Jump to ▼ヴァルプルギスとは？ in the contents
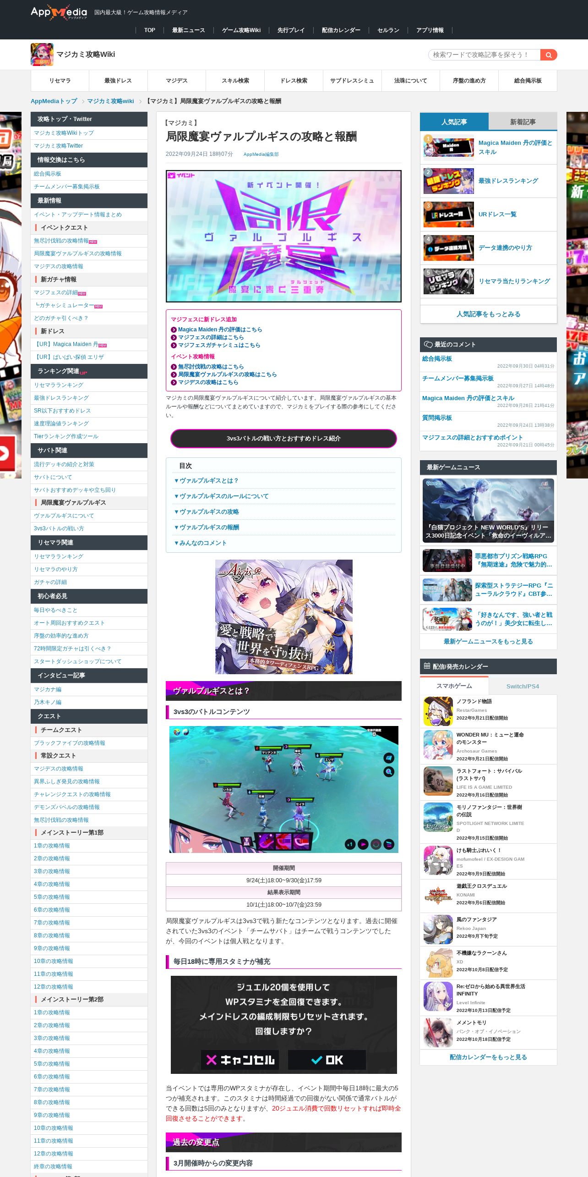Screen dimensions: 588x1177 click(x=206, y=481)
